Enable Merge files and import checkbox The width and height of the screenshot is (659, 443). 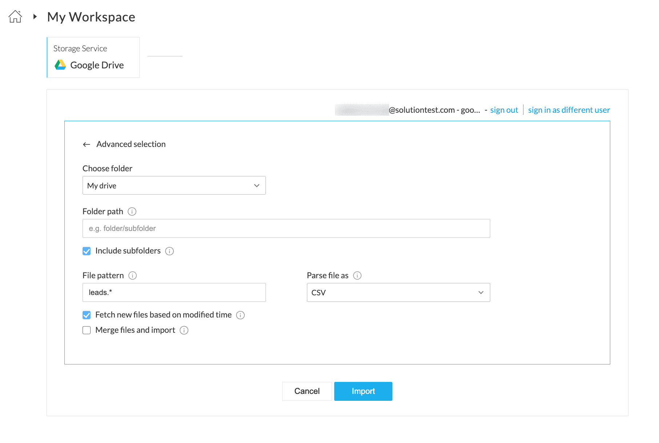(x=87, y=330)
